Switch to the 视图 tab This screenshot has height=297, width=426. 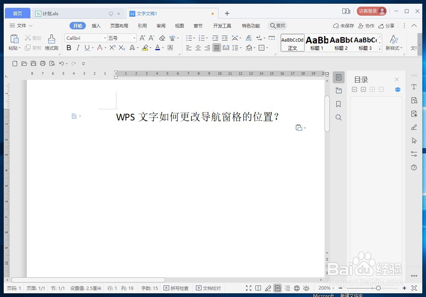179,26
